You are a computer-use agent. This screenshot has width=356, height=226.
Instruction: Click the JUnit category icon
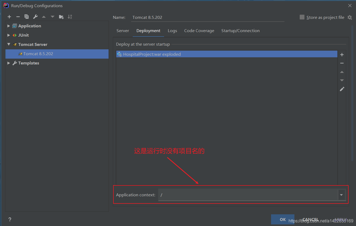coord(15,35)
